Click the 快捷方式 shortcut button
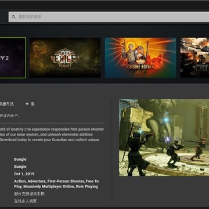209x209 pixels. click(7, 104)
